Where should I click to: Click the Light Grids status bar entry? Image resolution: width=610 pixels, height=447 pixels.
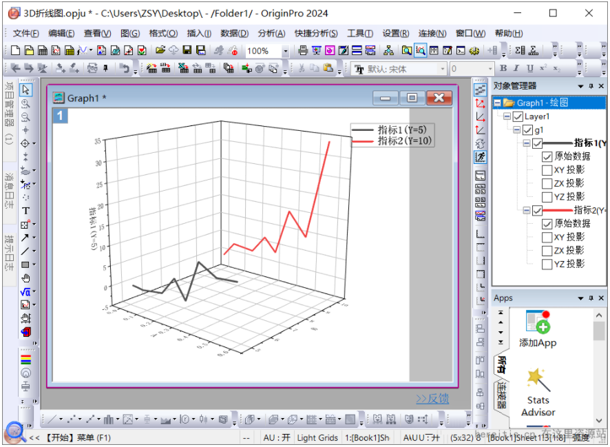pyautogui.click(x=317, y=437)
